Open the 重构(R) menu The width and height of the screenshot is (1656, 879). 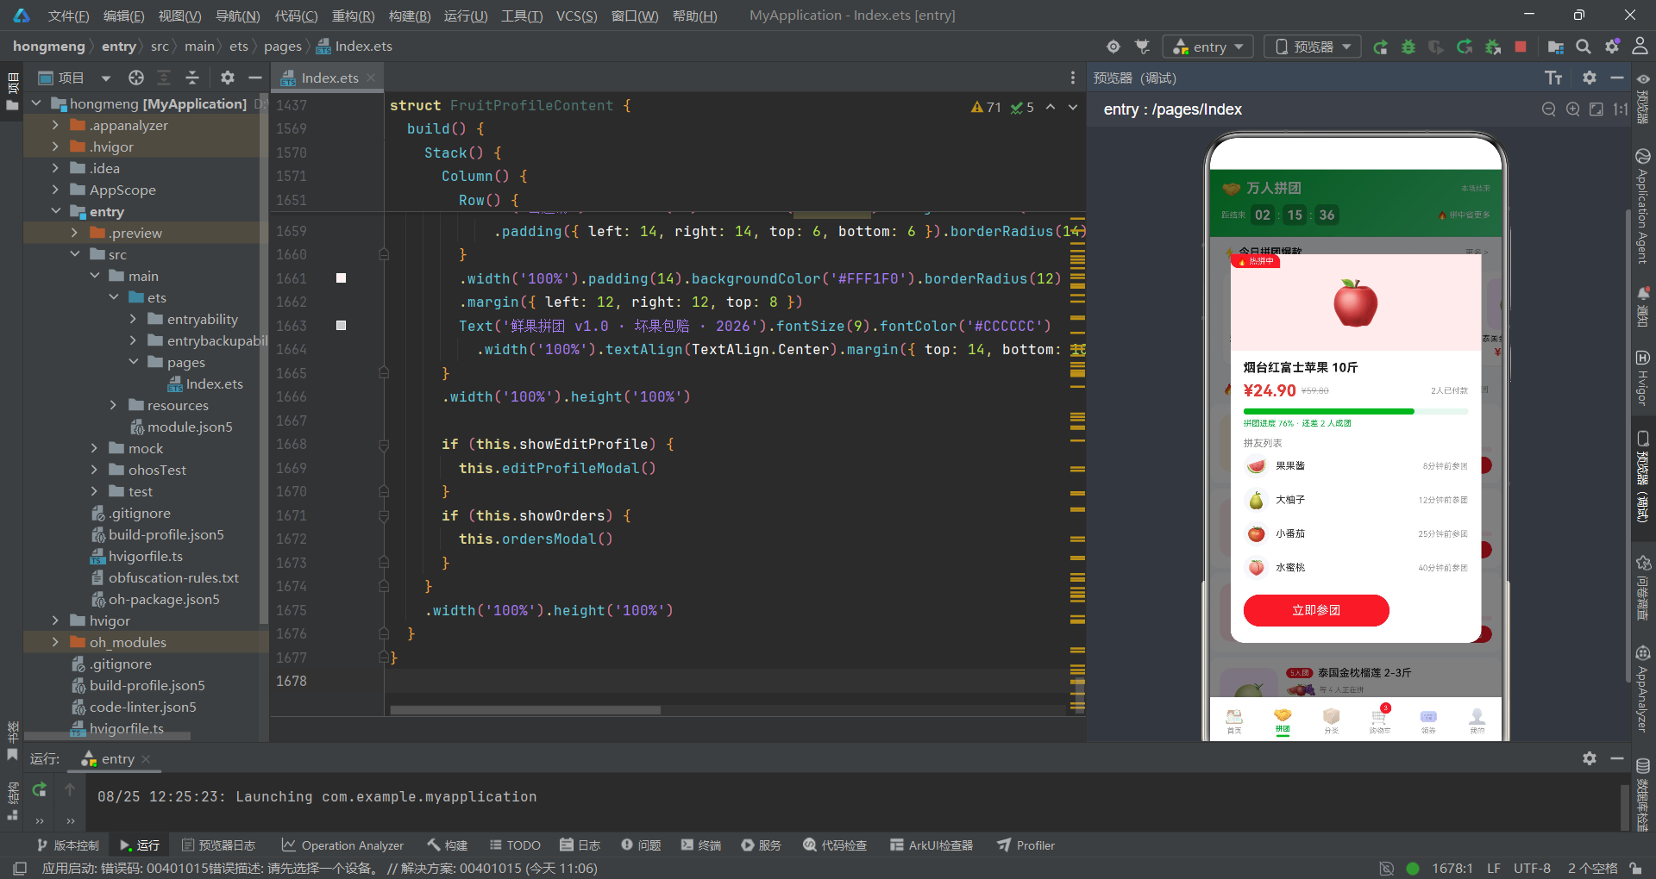click(354, 16)
